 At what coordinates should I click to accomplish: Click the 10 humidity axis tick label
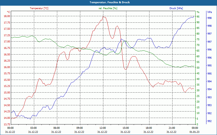click(198, 113)
